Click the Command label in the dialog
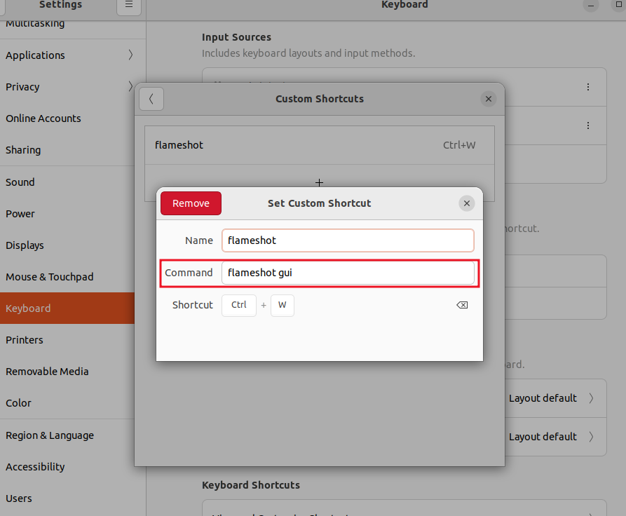Screen dimensions: 626x516 pos(189,273)
